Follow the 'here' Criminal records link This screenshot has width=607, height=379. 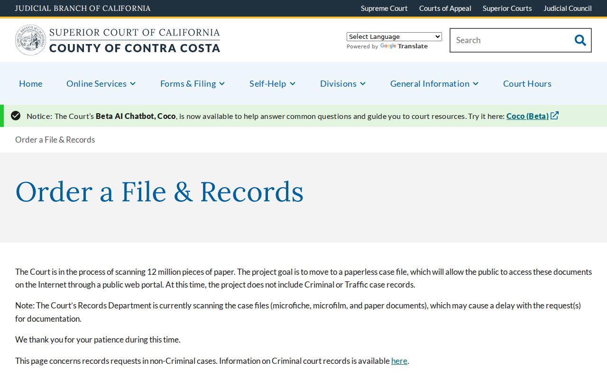(399, 361)
